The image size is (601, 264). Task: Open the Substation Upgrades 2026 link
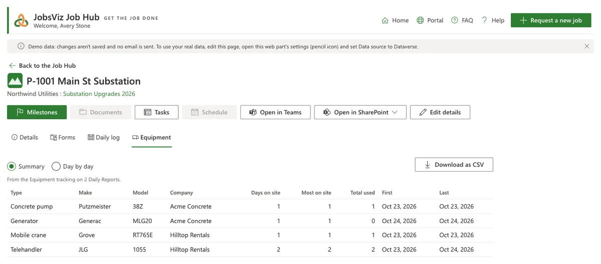point(99,94)
